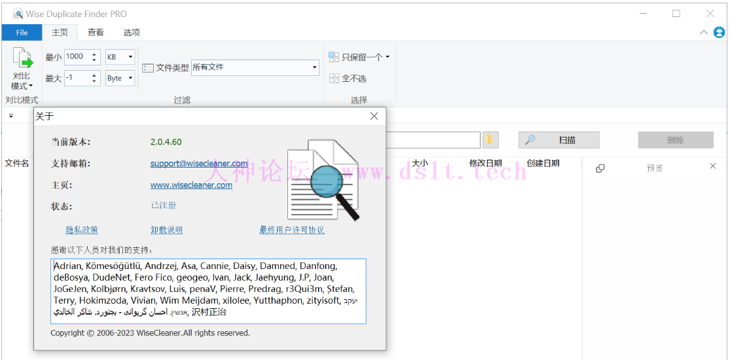Click the 扫描 scan button
The image size is (730, 360).
click(558, 140)
